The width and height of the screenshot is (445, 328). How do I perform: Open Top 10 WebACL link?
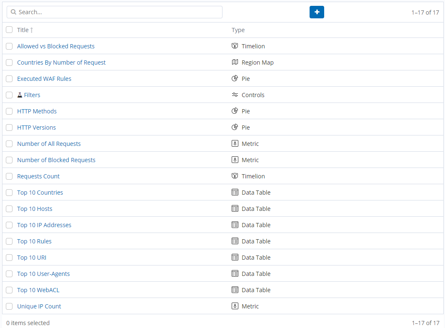click(x=38, y=290)
